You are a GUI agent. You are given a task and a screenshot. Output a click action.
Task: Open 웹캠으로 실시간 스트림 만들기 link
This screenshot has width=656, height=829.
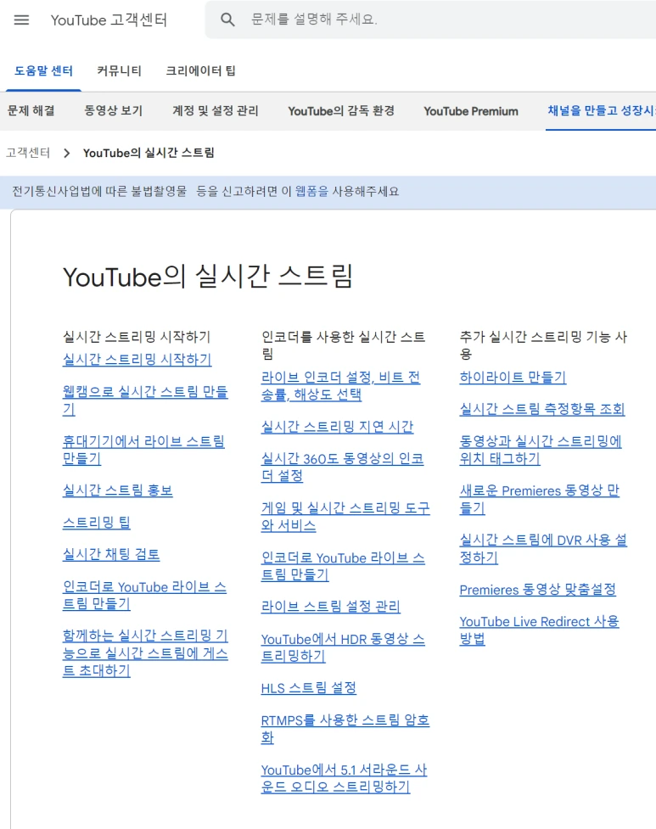pyautogui.click(x=145, y=400)
